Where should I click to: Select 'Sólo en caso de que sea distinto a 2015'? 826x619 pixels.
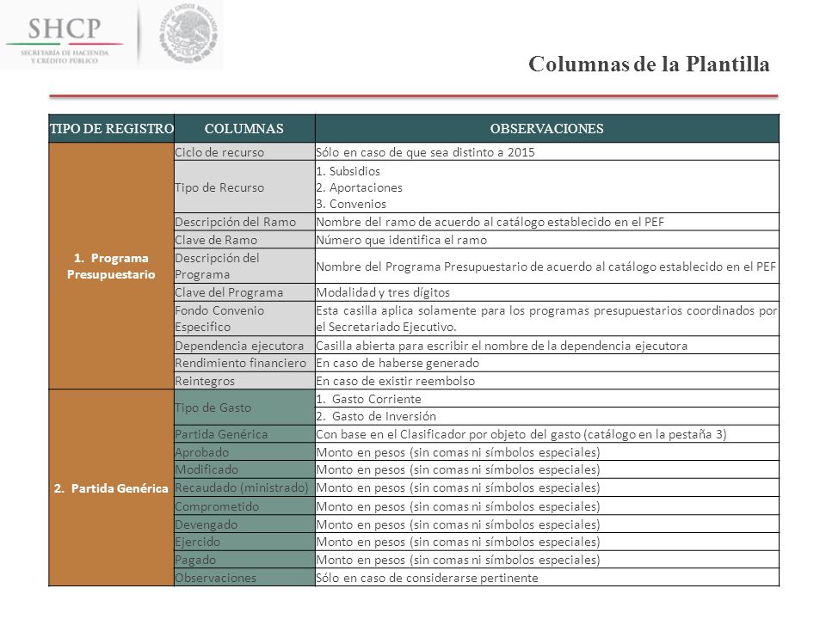coord(425,152)
